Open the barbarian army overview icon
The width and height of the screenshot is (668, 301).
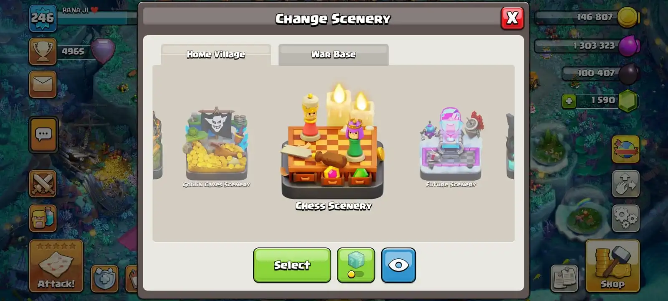pos(43,218)
